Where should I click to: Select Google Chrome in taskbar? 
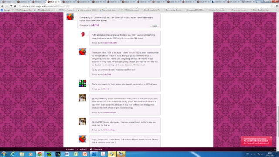coord(40,154)
